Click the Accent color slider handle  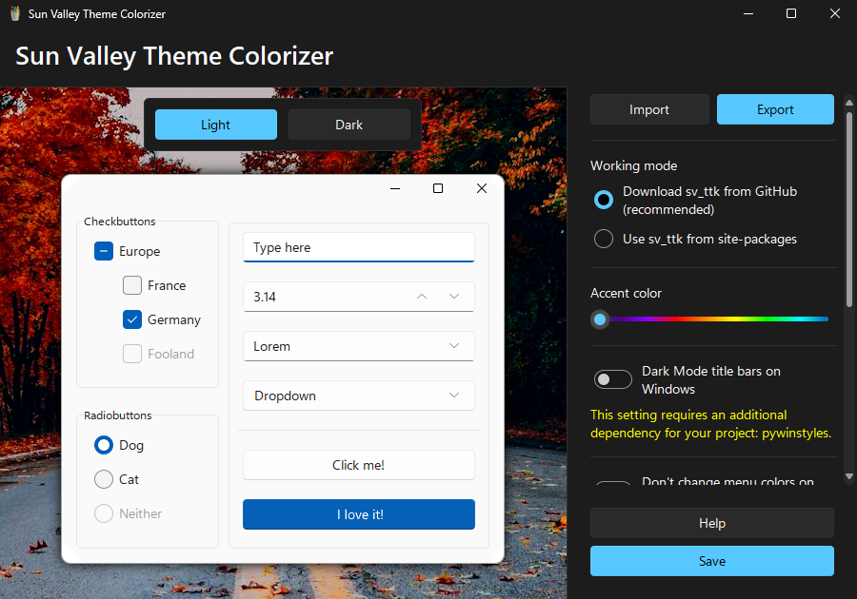[x=600, y=319]
